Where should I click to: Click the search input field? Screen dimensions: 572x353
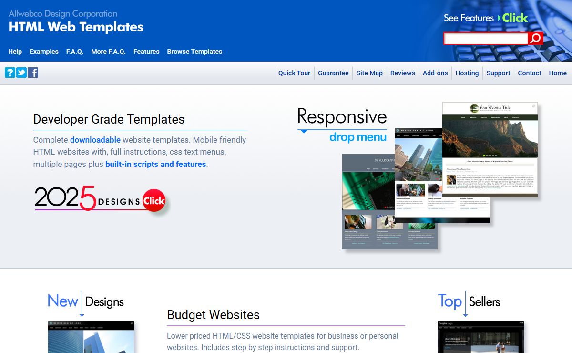click(x=486, y=38)
